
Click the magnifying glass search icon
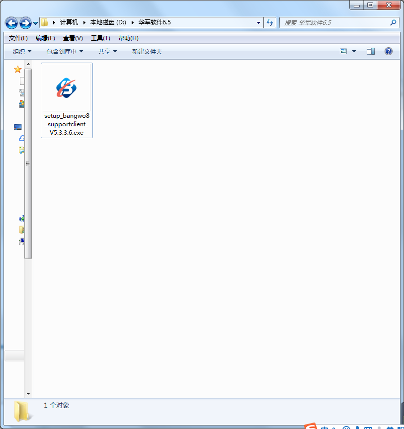coord(393,23)
